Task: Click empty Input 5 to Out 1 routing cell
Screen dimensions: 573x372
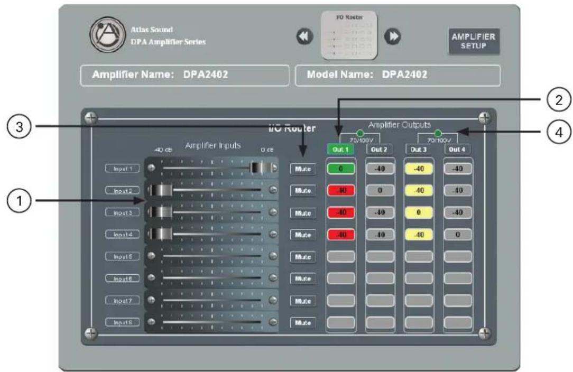Action: tap(340, 256)
